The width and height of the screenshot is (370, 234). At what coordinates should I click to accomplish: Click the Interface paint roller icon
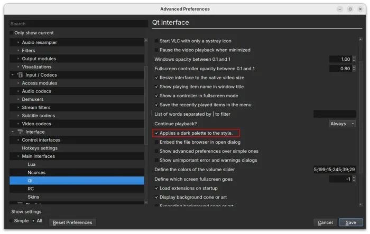[x=20, y=132]
